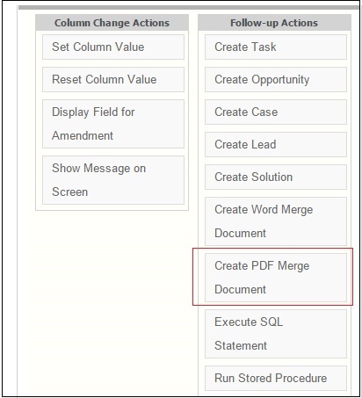Screen dimensions: 362x398
Task: Choose the Execute SQL Statement action
Action: coord(276,334)
